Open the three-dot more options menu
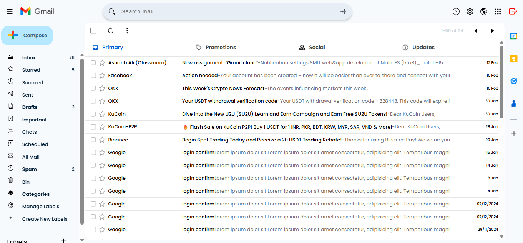 127,31
